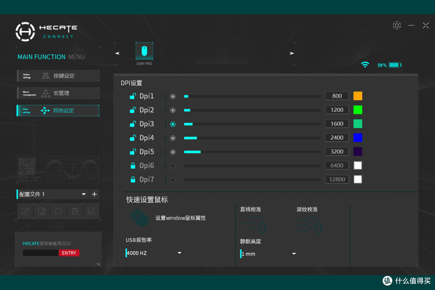The image size is (435, 290).
Task: Expand the 配置文件 1 profile dropdown
Action: [52, 194]
